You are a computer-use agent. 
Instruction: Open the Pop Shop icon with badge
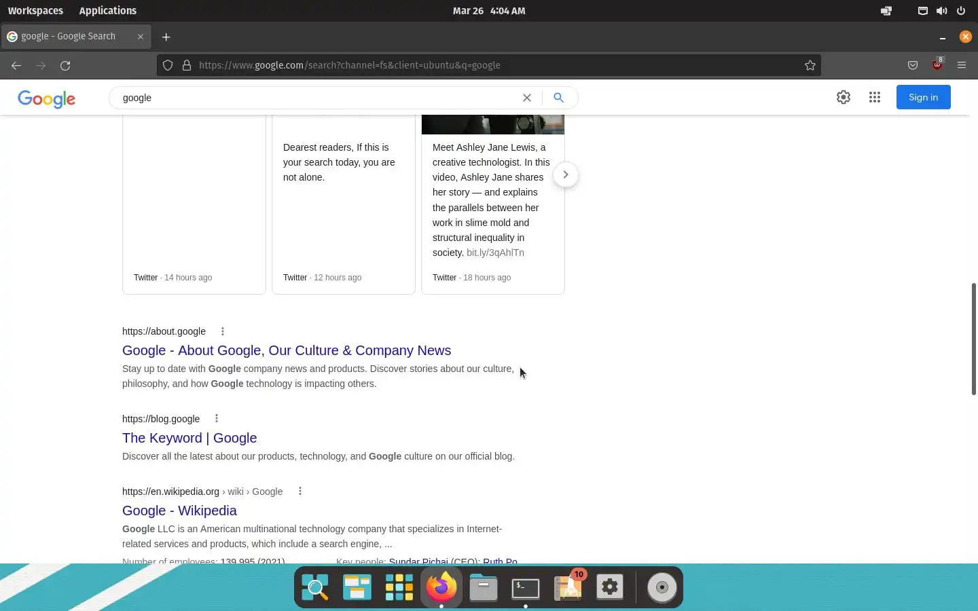pos(568,587)
